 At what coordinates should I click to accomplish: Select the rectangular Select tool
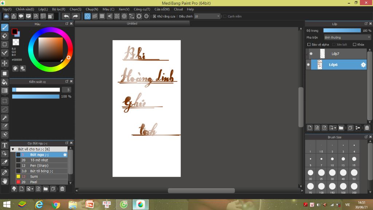(x=5, y=101)
